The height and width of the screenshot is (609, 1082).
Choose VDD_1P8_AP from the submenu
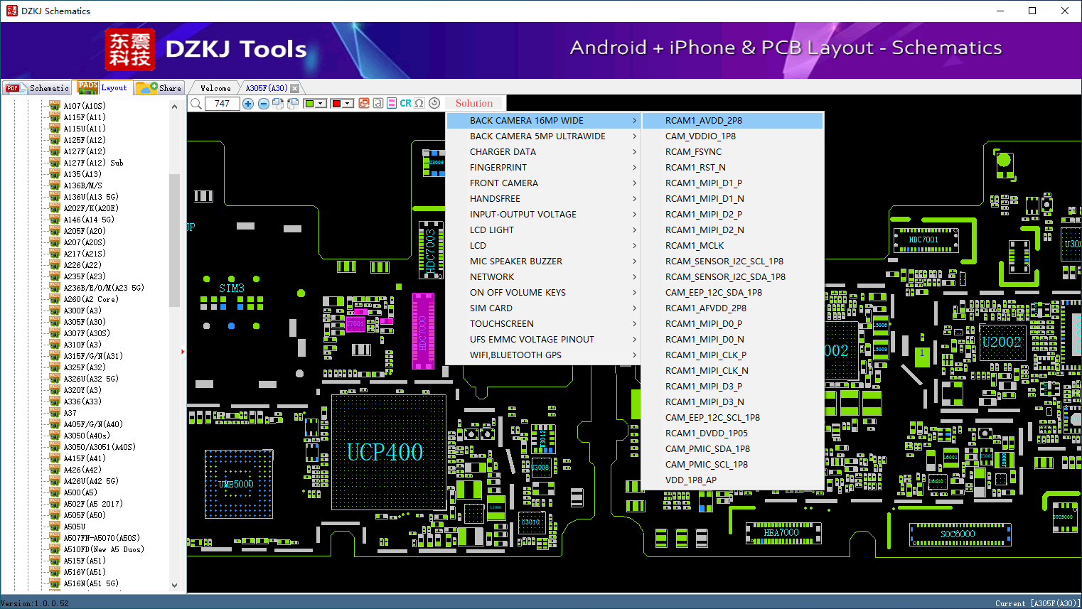pyautogui.click(x=732, y=480)
